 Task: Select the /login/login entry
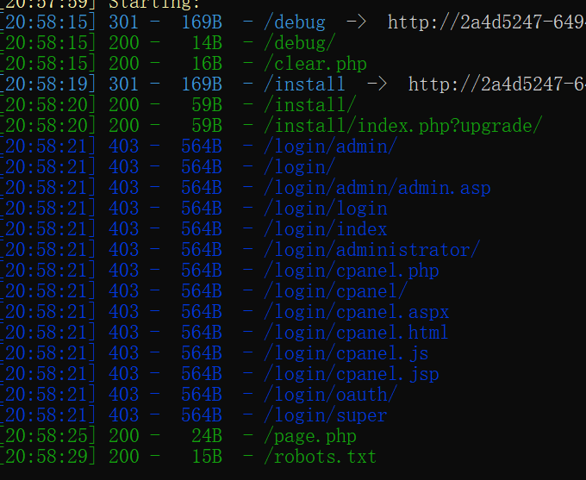tap(325, 209)
